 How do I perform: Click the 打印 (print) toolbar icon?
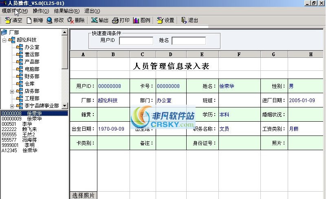(x=115, y=20)
